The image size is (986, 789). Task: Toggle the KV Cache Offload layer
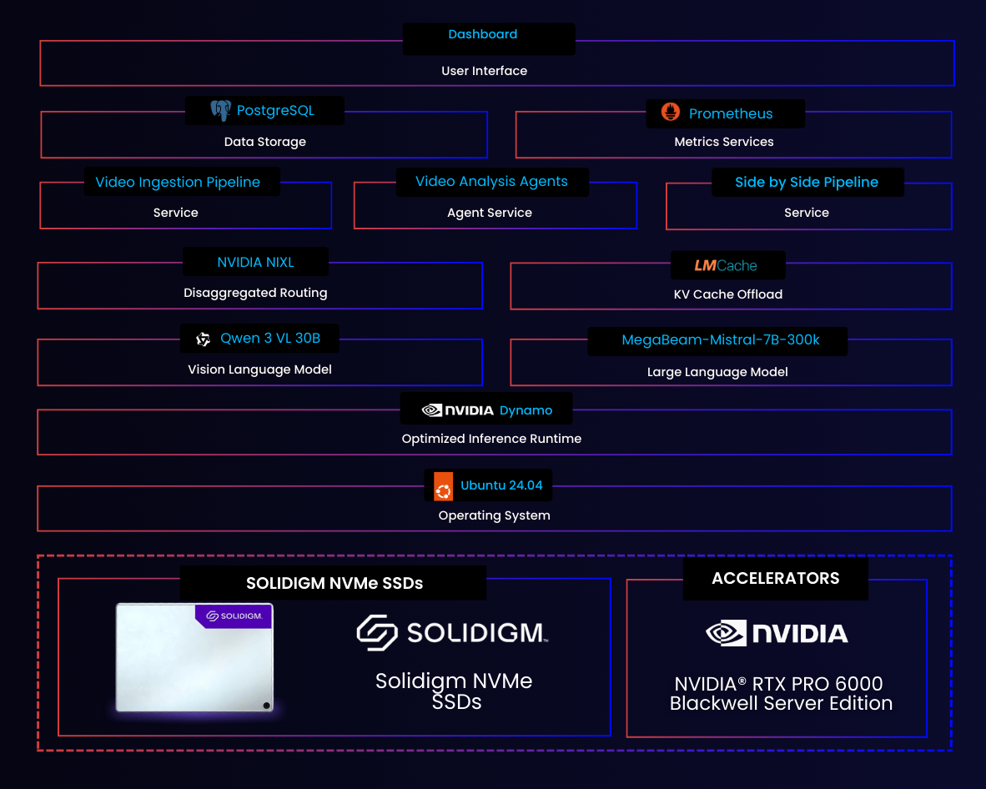pos(727,294)
